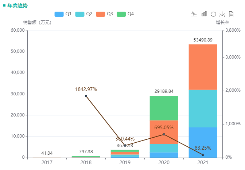This screenshot has height=170, width=245.
Task: Download chart as image icon
Action: click(222, 14)
